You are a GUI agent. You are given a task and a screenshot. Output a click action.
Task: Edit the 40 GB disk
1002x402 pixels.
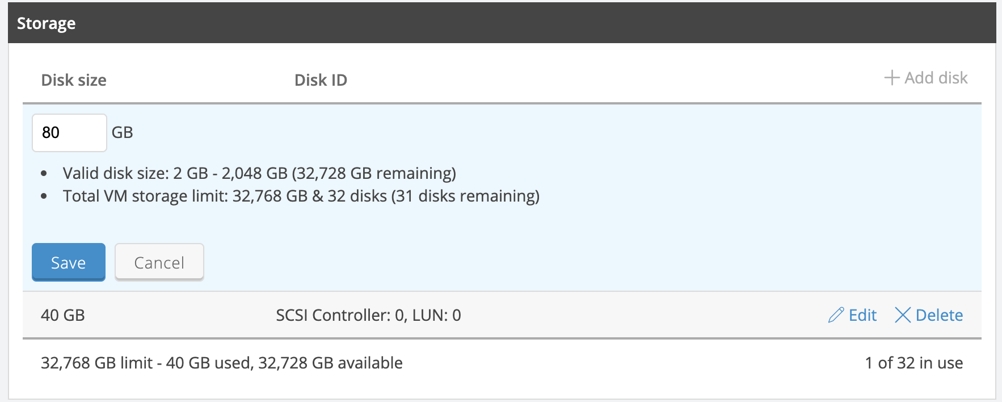click(853, 315)
